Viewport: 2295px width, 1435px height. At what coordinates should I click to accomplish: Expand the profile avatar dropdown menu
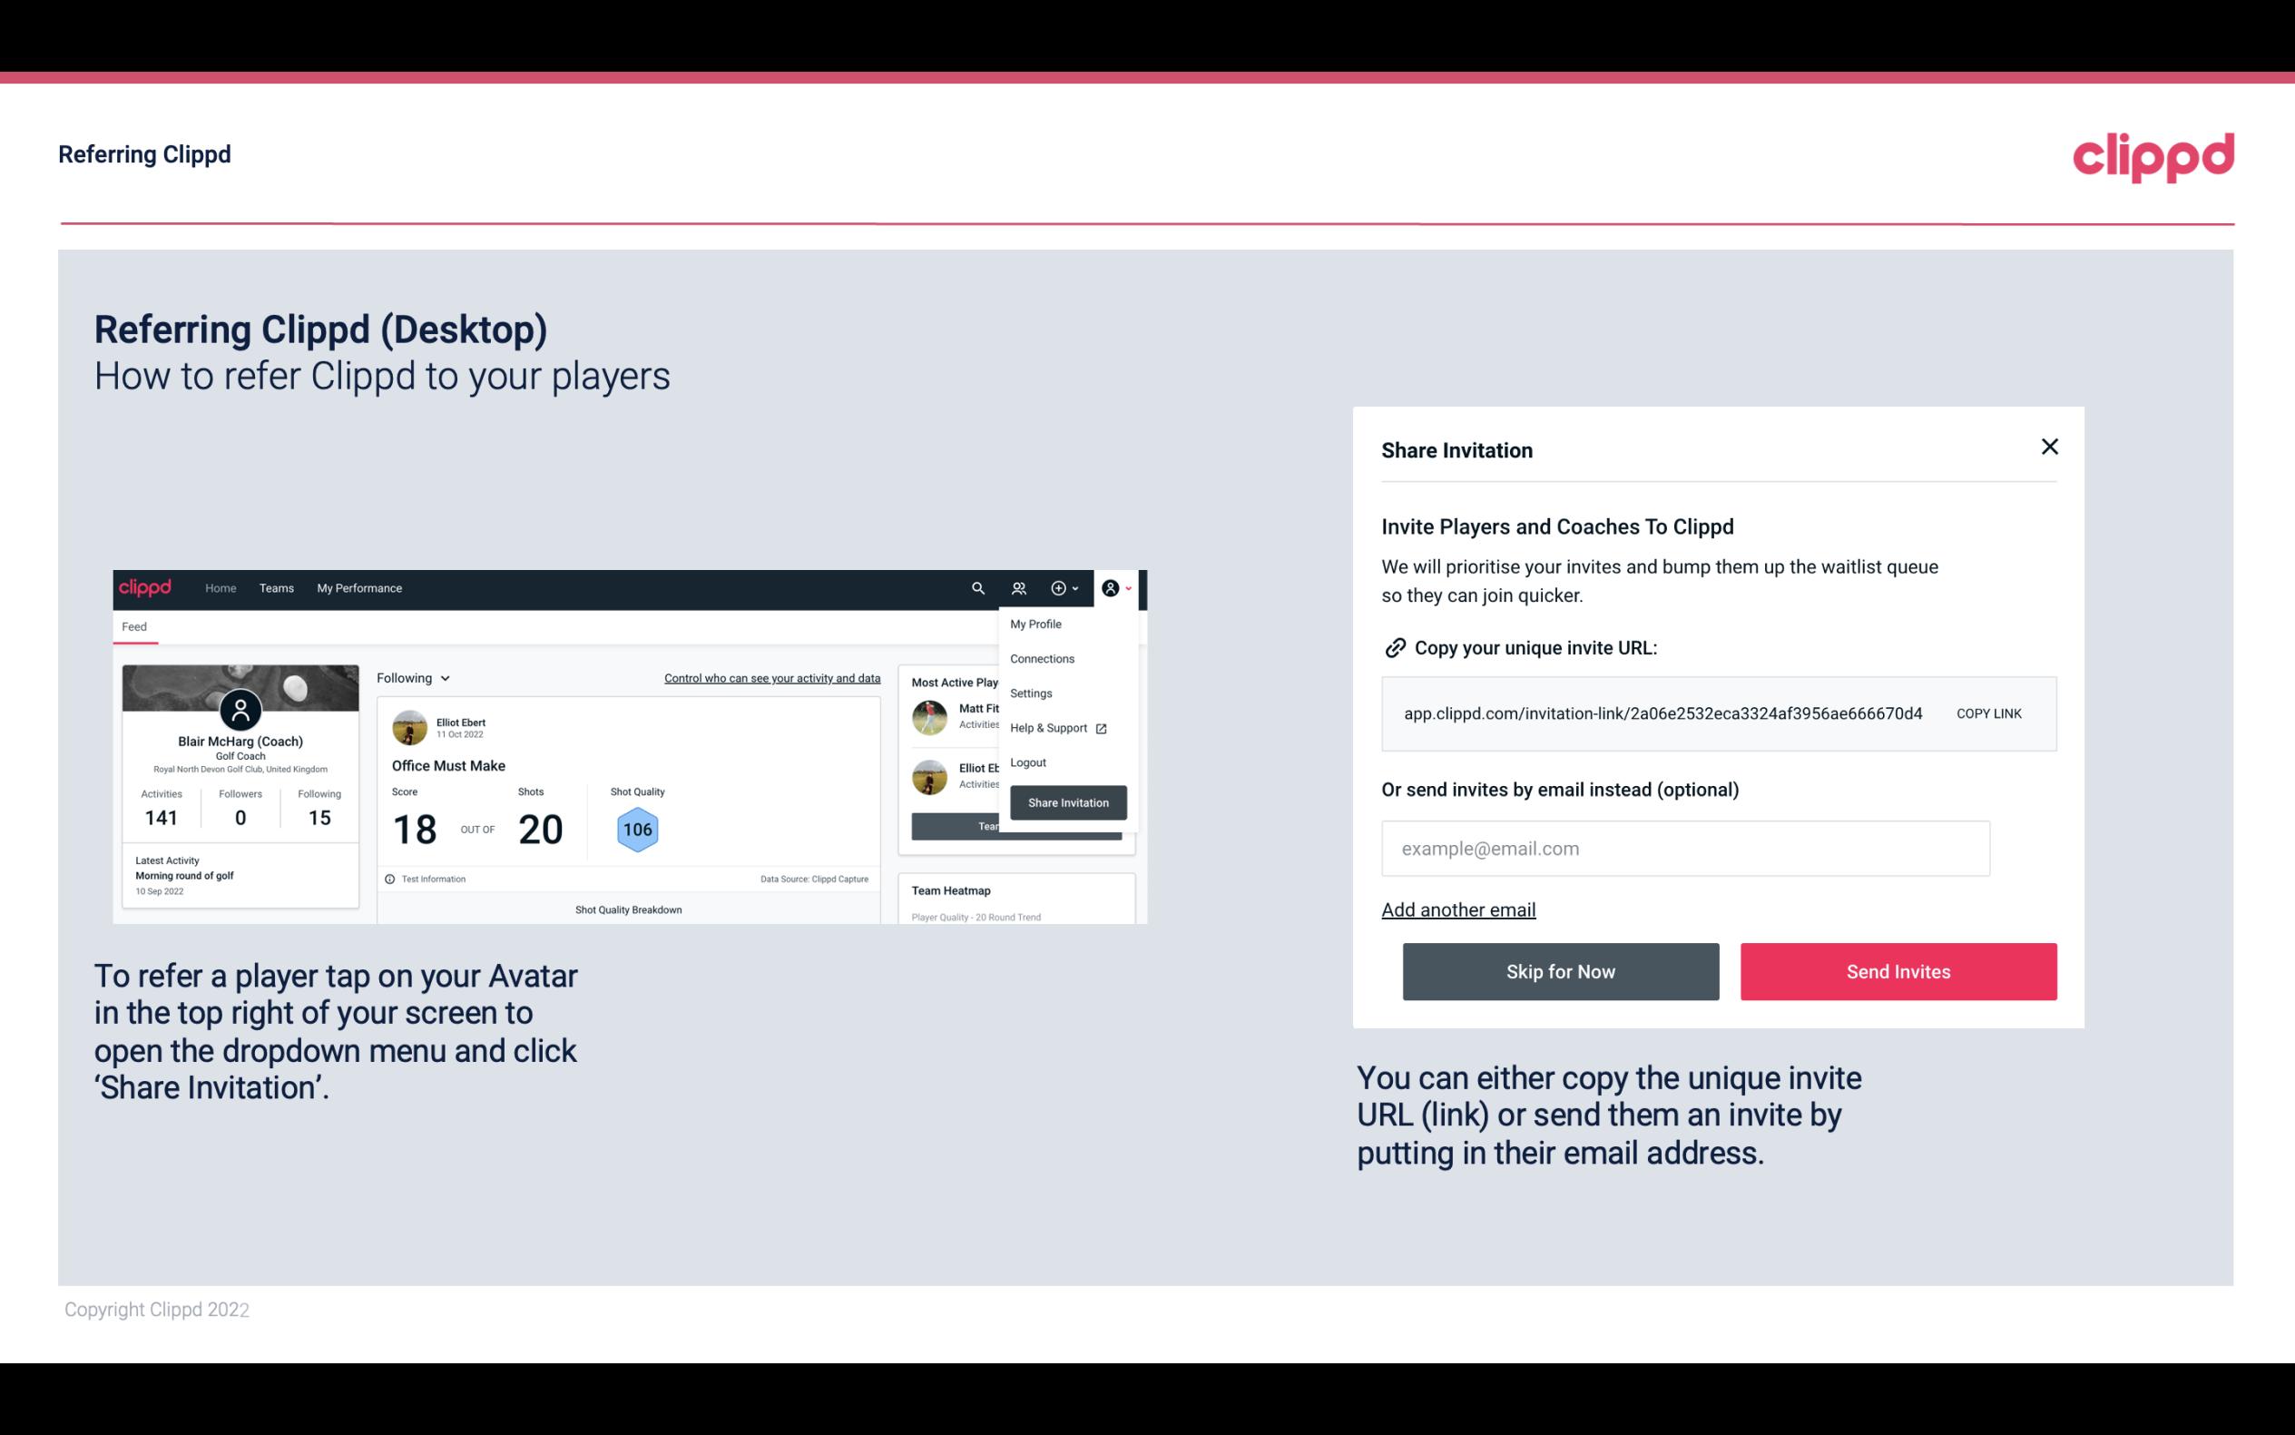[x=1117, y=588]
